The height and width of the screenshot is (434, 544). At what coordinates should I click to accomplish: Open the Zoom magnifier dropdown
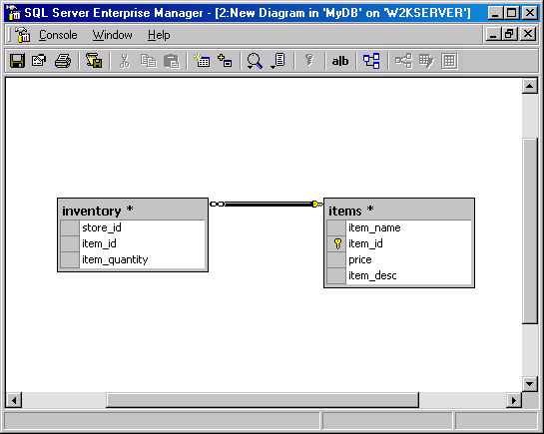pyautogui.click(x=255, y=61)
